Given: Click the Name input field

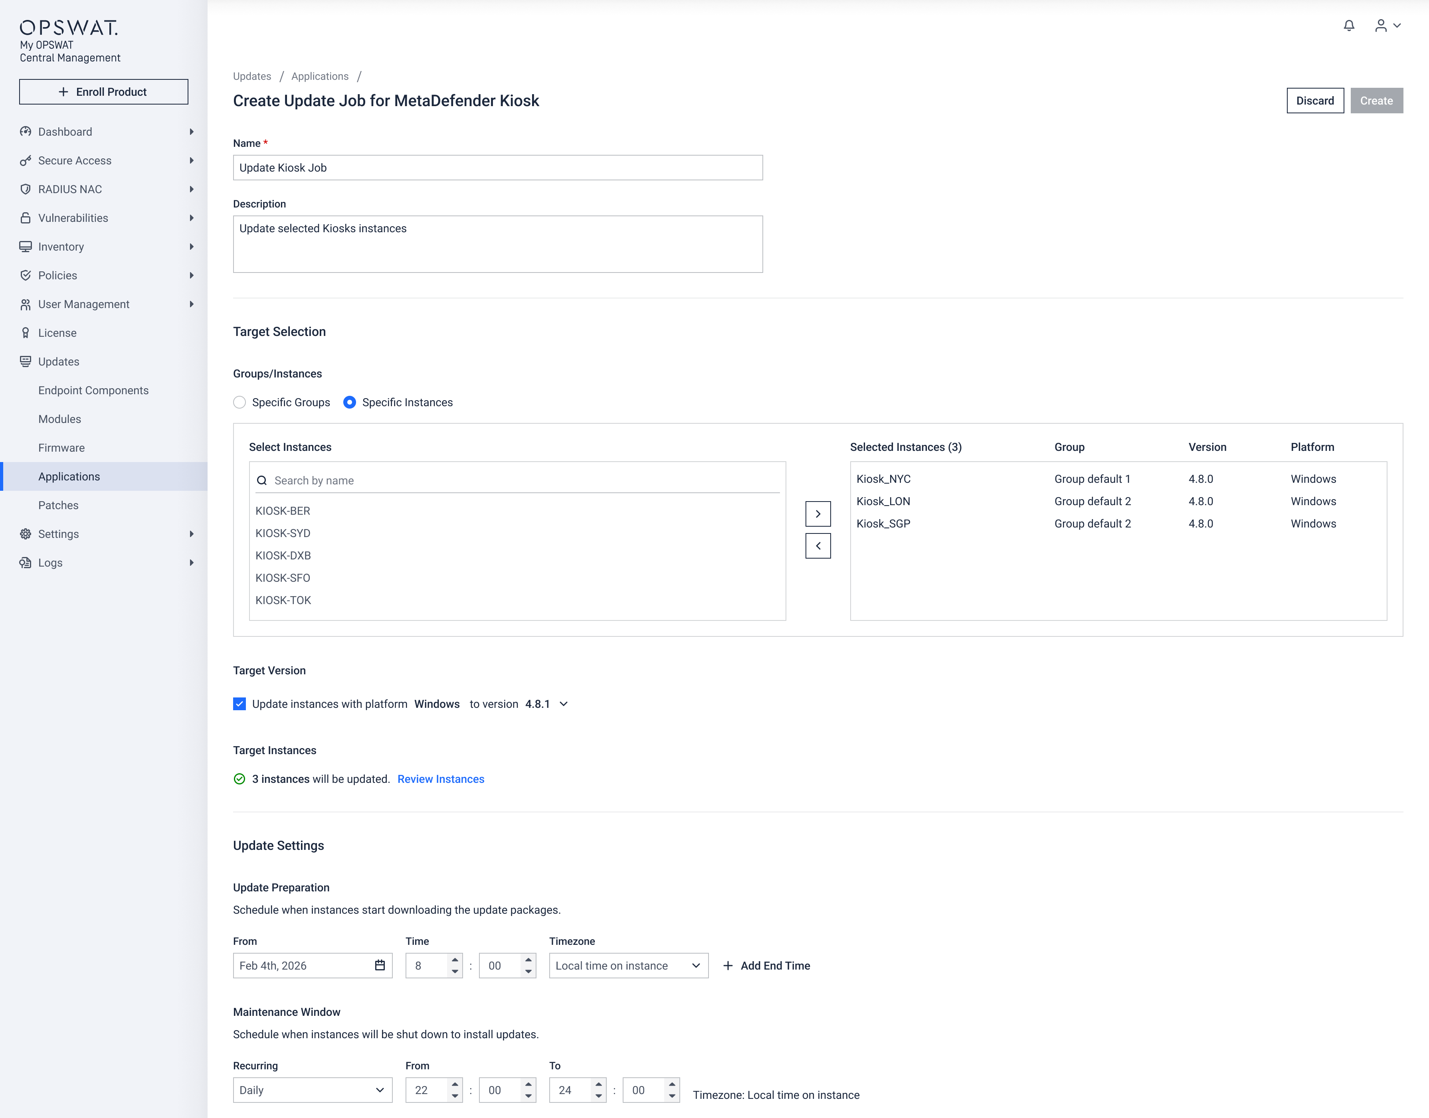Looking at the screenshot, I should (498, 168).
